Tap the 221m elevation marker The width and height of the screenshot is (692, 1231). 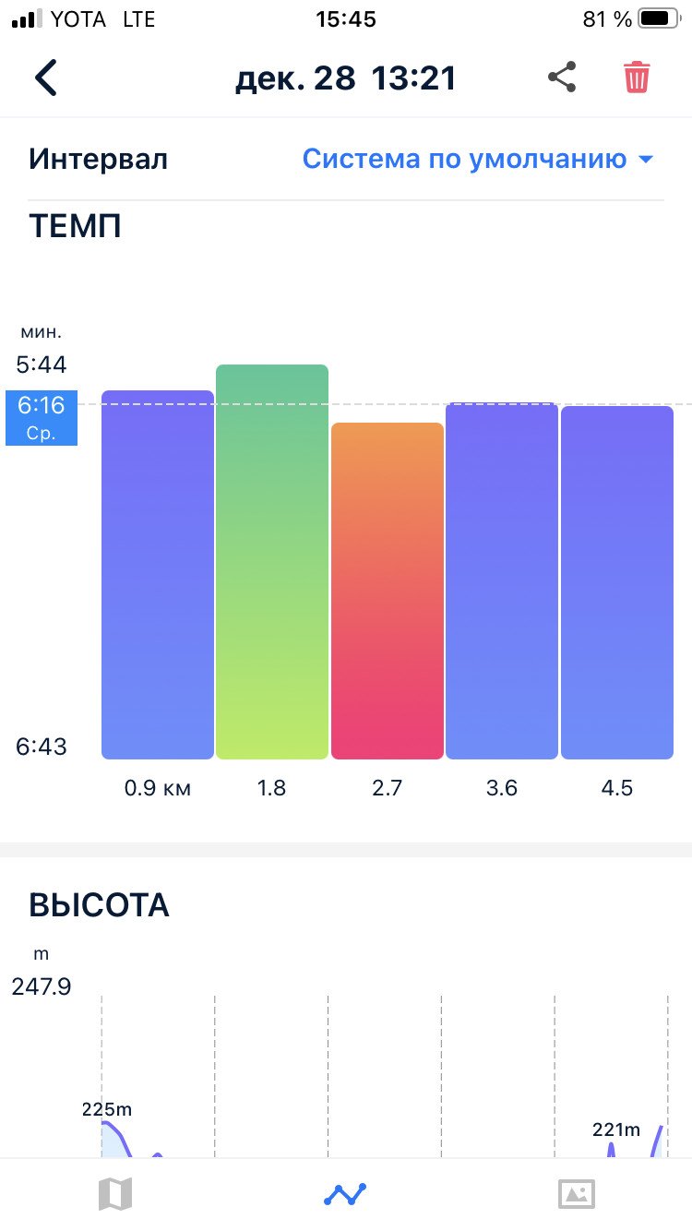click(616, 1129)
